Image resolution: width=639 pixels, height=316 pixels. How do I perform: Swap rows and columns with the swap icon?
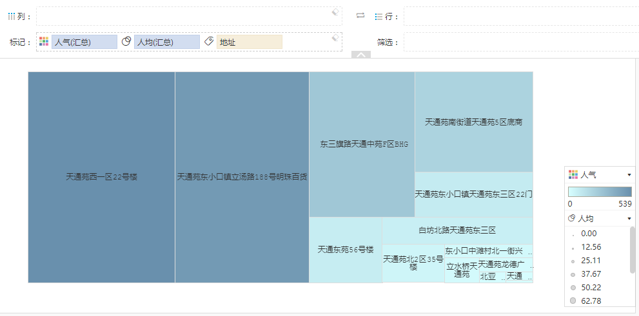(x=360, y=15)
